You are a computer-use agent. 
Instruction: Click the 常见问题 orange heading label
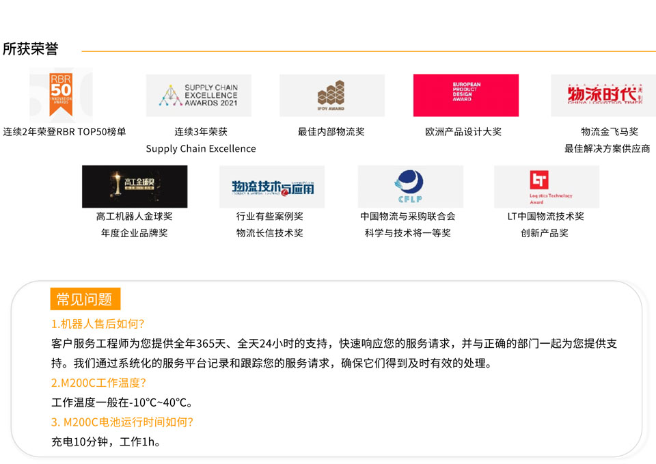(85, 299)
